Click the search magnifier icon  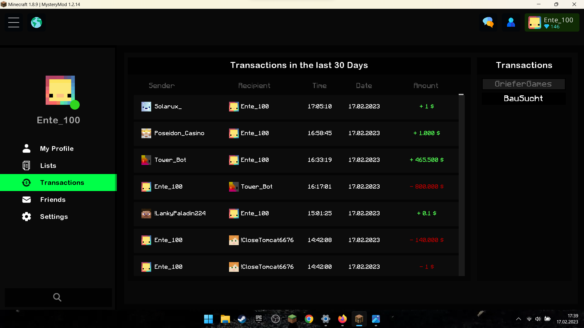coord(57,297)
